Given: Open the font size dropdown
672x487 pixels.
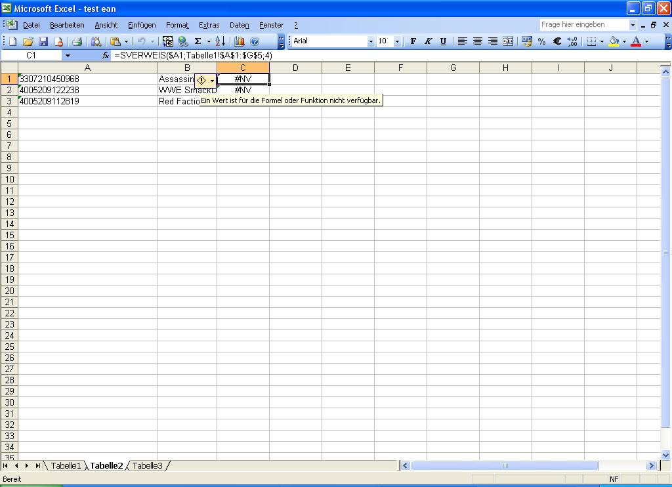Looking at the screenshot, I should 397,41.
